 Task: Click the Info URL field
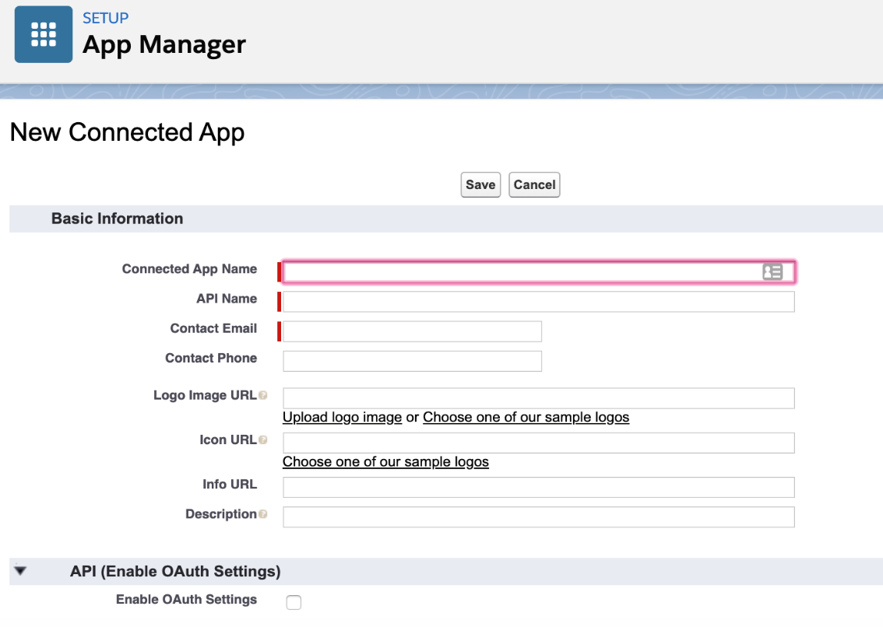537,486
